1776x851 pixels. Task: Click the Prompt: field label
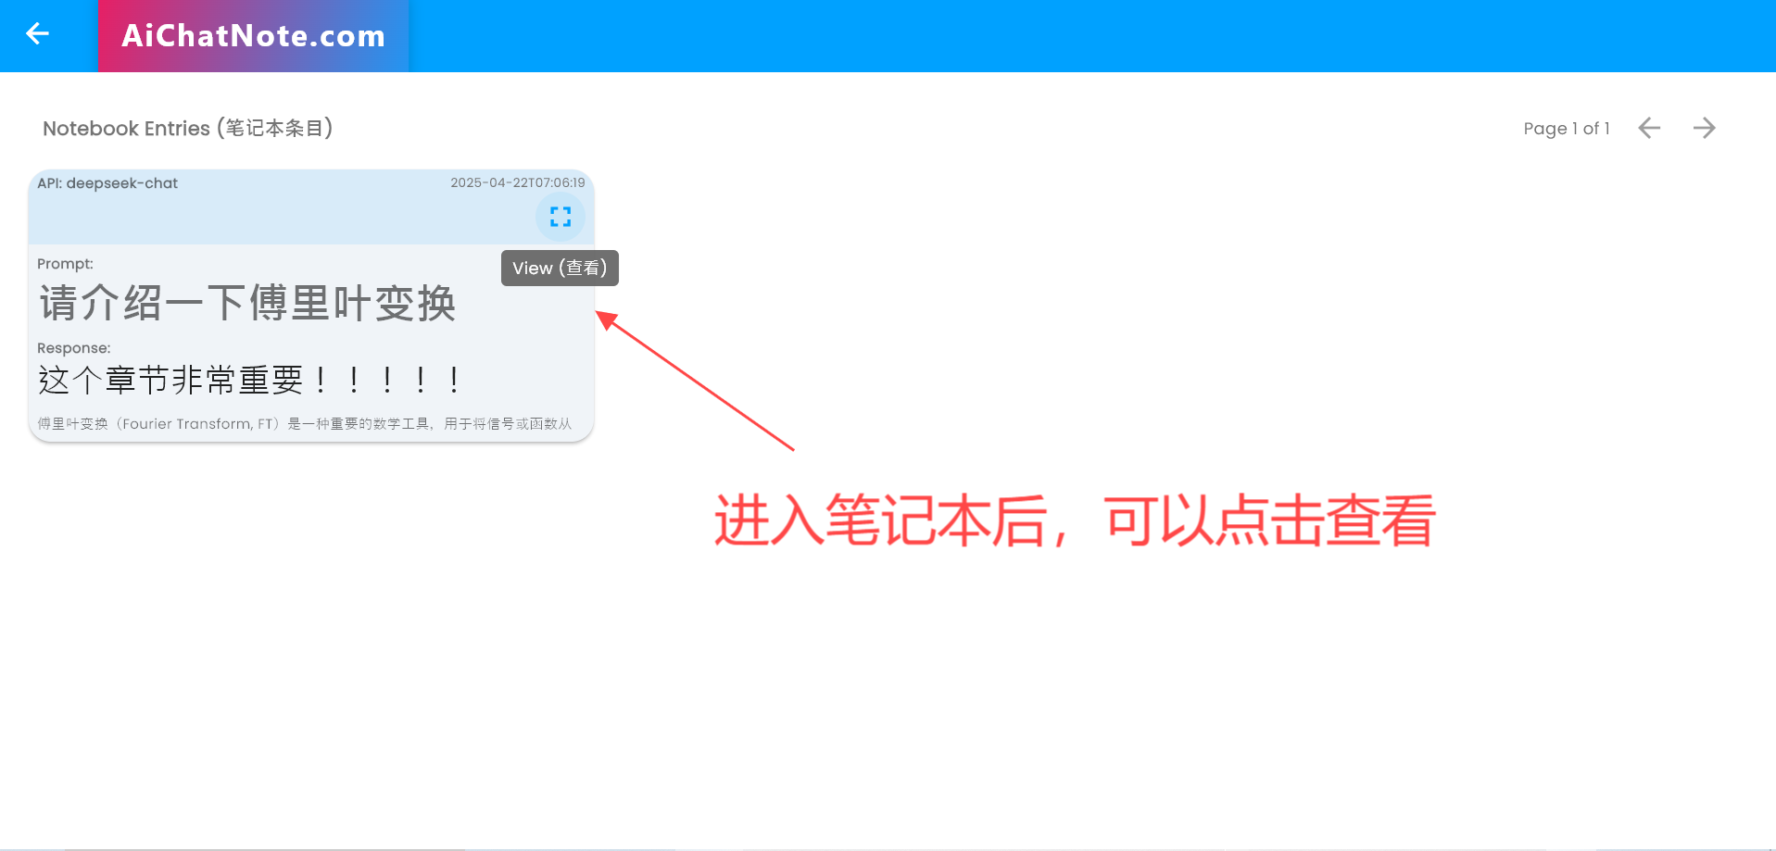pos(65,264)
